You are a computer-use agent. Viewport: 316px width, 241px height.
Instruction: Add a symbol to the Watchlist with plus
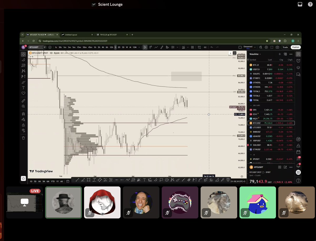tap(280, 54)
